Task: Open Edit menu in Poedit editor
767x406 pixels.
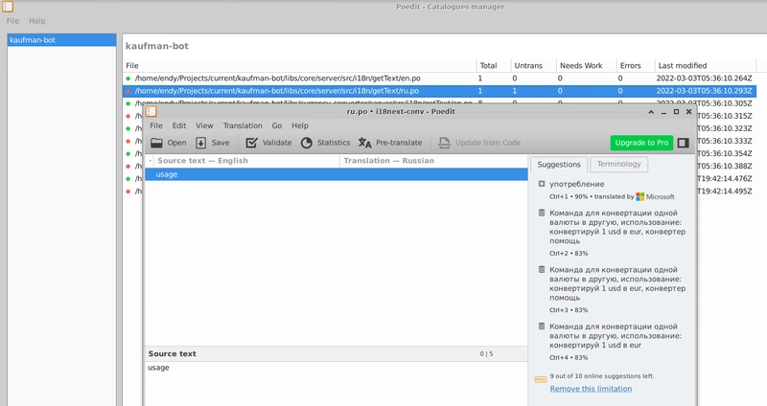Action: (x=179, y=125)
